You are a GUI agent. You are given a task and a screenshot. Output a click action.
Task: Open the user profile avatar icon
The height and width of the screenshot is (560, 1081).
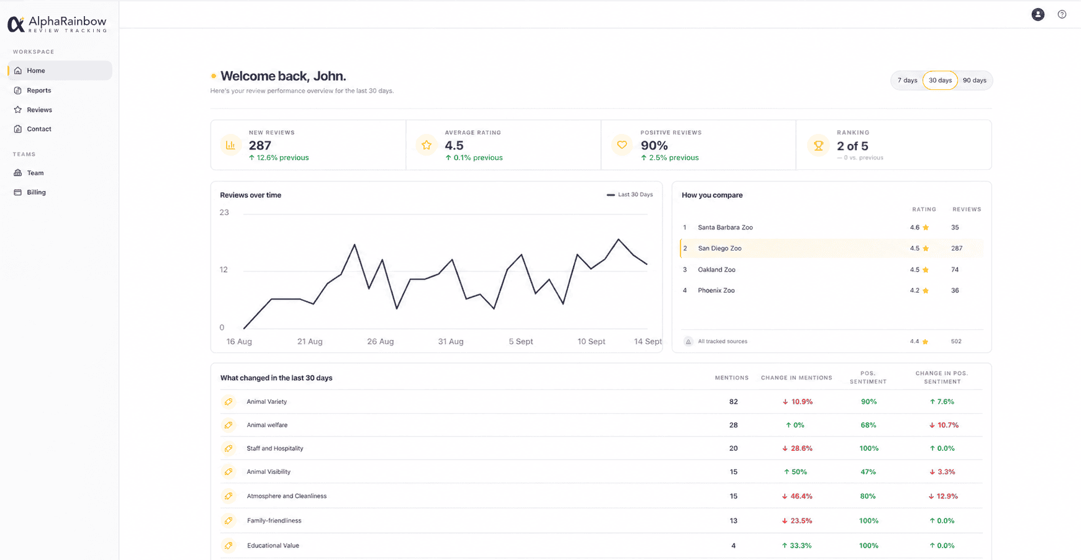click(1038, 14)
